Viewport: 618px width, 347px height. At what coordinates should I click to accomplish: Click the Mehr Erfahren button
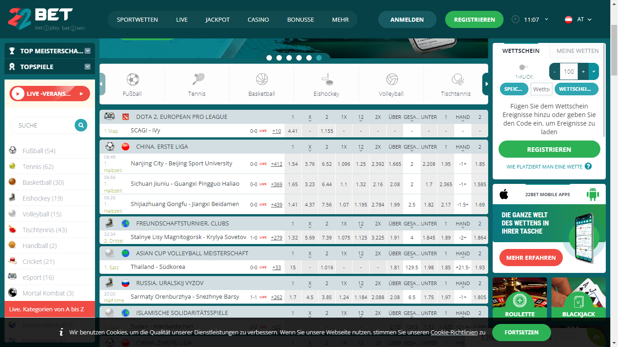(531, 258)
